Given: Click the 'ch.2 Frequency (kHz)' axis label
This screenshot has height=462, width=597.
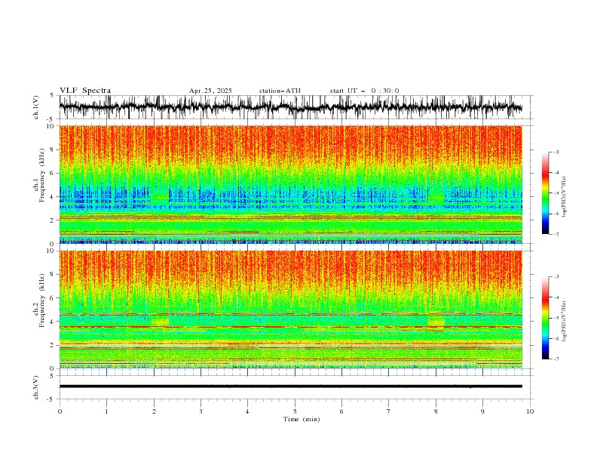Looking at the screenshot, I should tap(39, 300).
